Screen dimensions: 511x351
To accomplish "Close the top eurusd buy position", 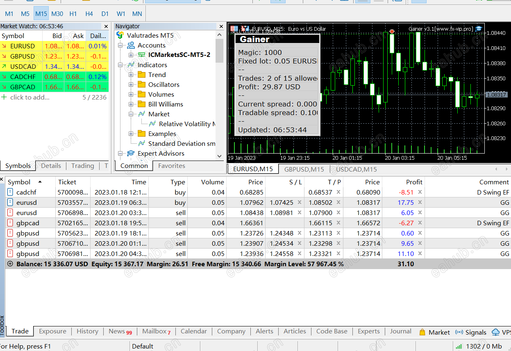I will pyautogui.click(x=420, y=202).
